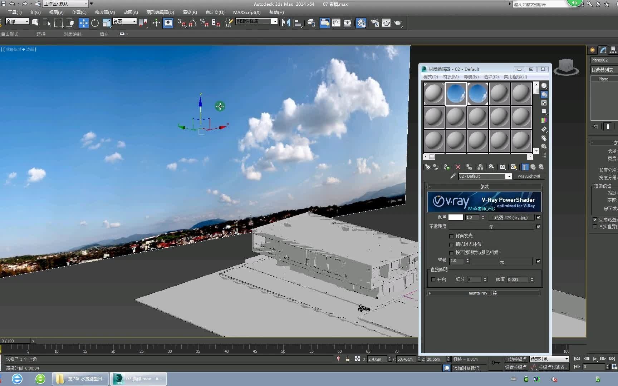618x386 pixels.
Task: Open the 渲染(R) menu
Action: tap(190, 12)
